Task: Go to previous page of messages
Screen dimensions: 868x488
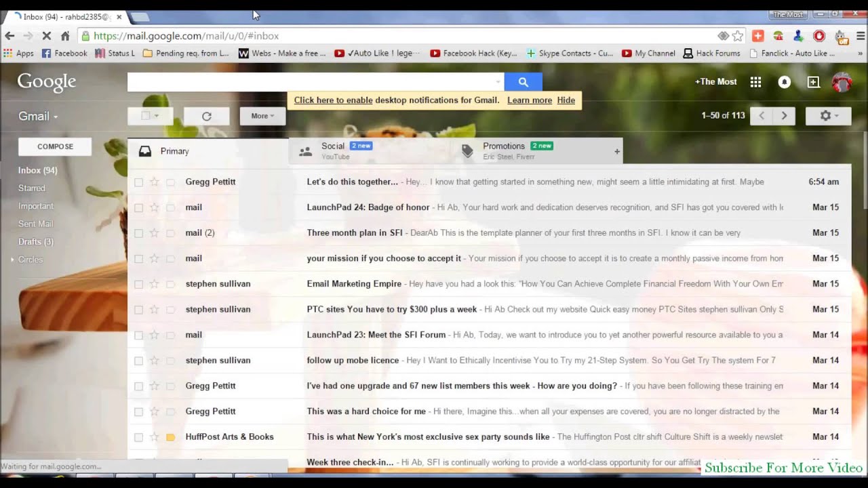Action: click(x=762, y=116)
